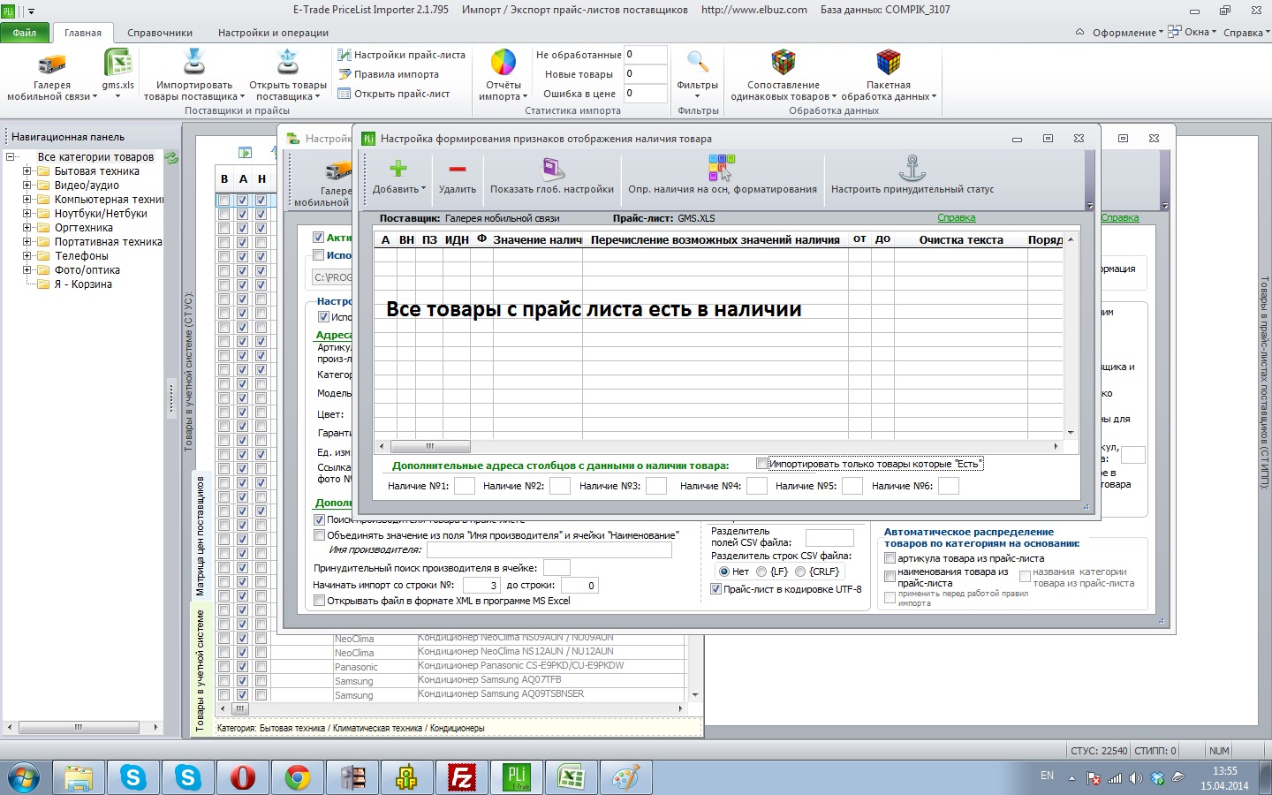The height and width of the screenshot is (795, 1272).
Task: Check артикула товара из прайс-листа option
Action: pyautogui.click(x=890, y=558)
